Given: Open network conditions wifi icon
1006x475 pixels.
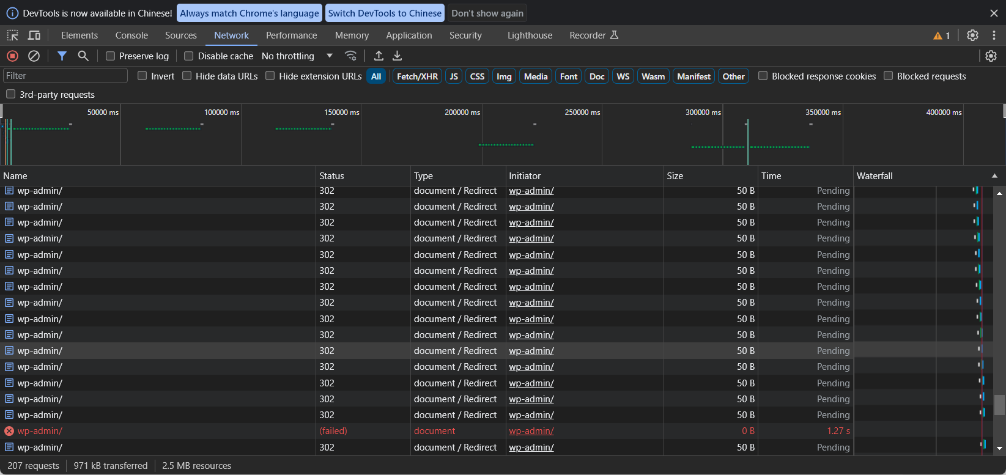Looking at the screenshot, I should (x=350, y=56).
